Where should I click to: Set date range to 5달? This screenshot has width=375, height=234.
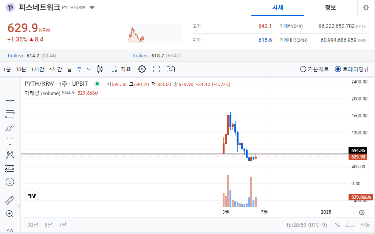(x=48, y=225)
